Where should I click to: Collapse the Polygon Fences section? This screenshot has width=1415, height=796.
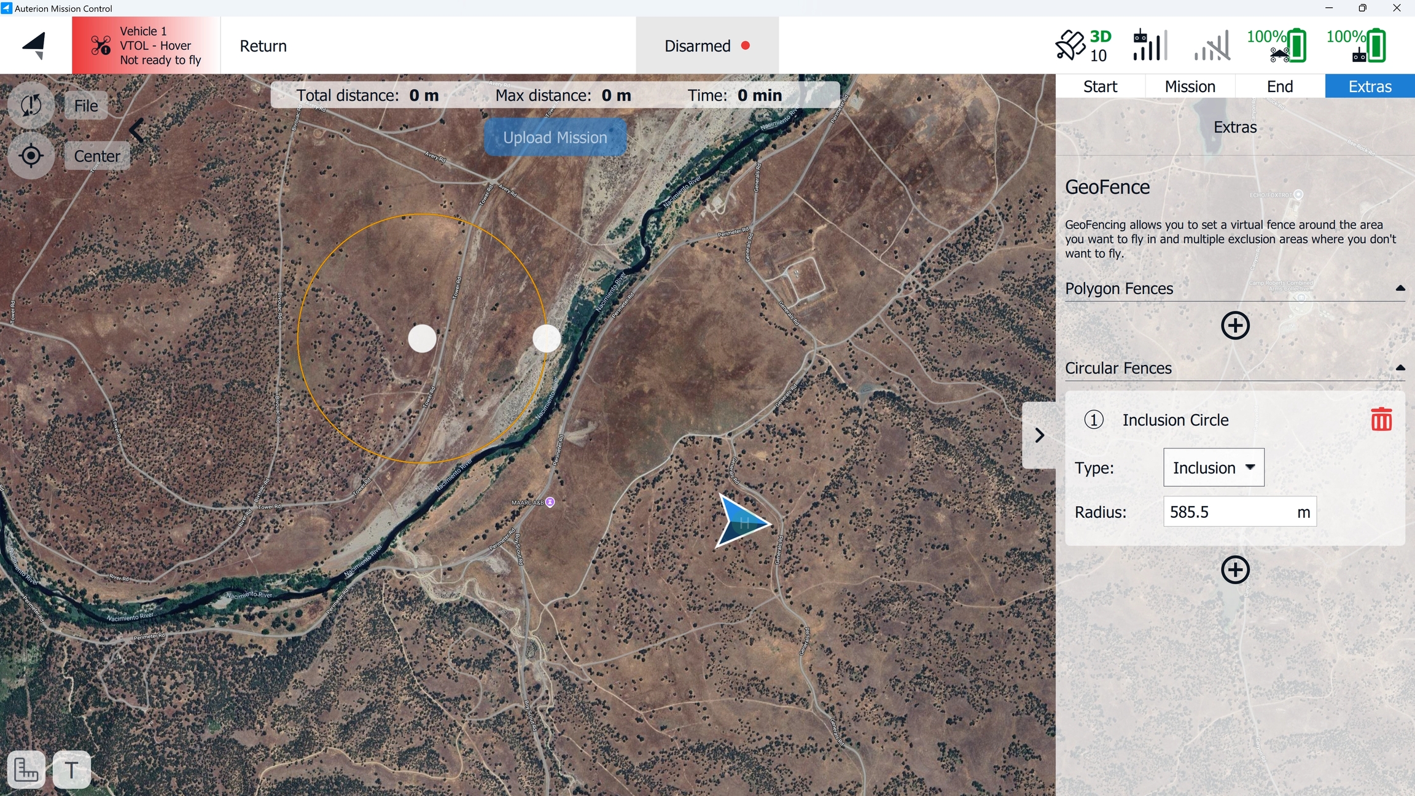click(x=1400, y=289)
